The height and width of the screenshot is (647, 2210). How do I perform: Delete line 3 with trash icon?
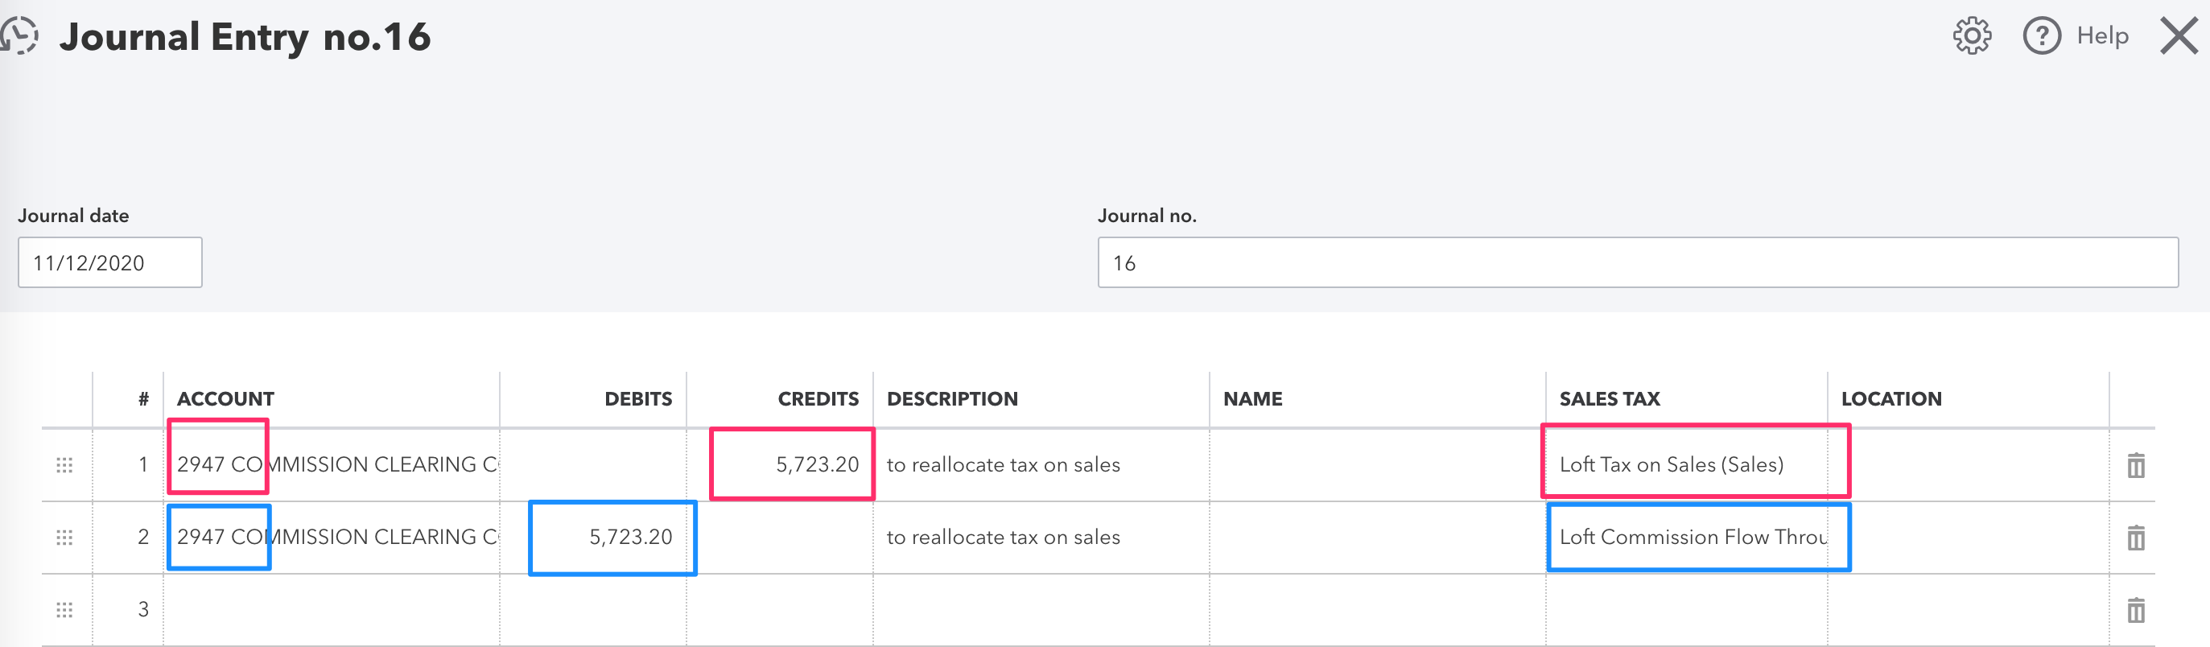pos(2136,609)
